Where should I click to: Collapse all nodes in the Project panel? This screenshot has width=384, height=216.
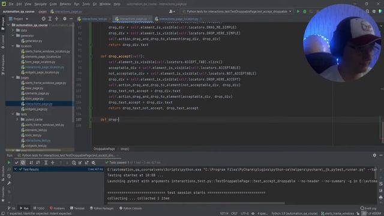tap(56, 19)
